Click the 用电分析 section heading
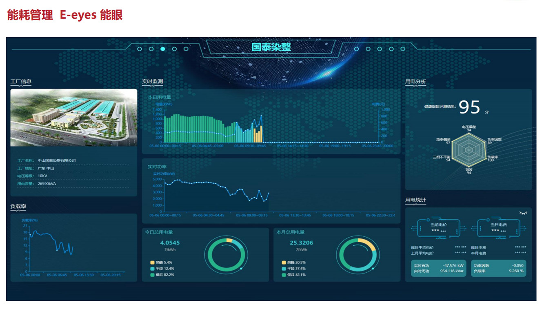The width and height of the screenshot is (542, 318). (415, 82)
